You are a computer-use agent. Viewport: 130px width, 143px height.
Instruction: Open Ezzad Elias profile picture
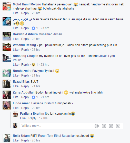7,84
